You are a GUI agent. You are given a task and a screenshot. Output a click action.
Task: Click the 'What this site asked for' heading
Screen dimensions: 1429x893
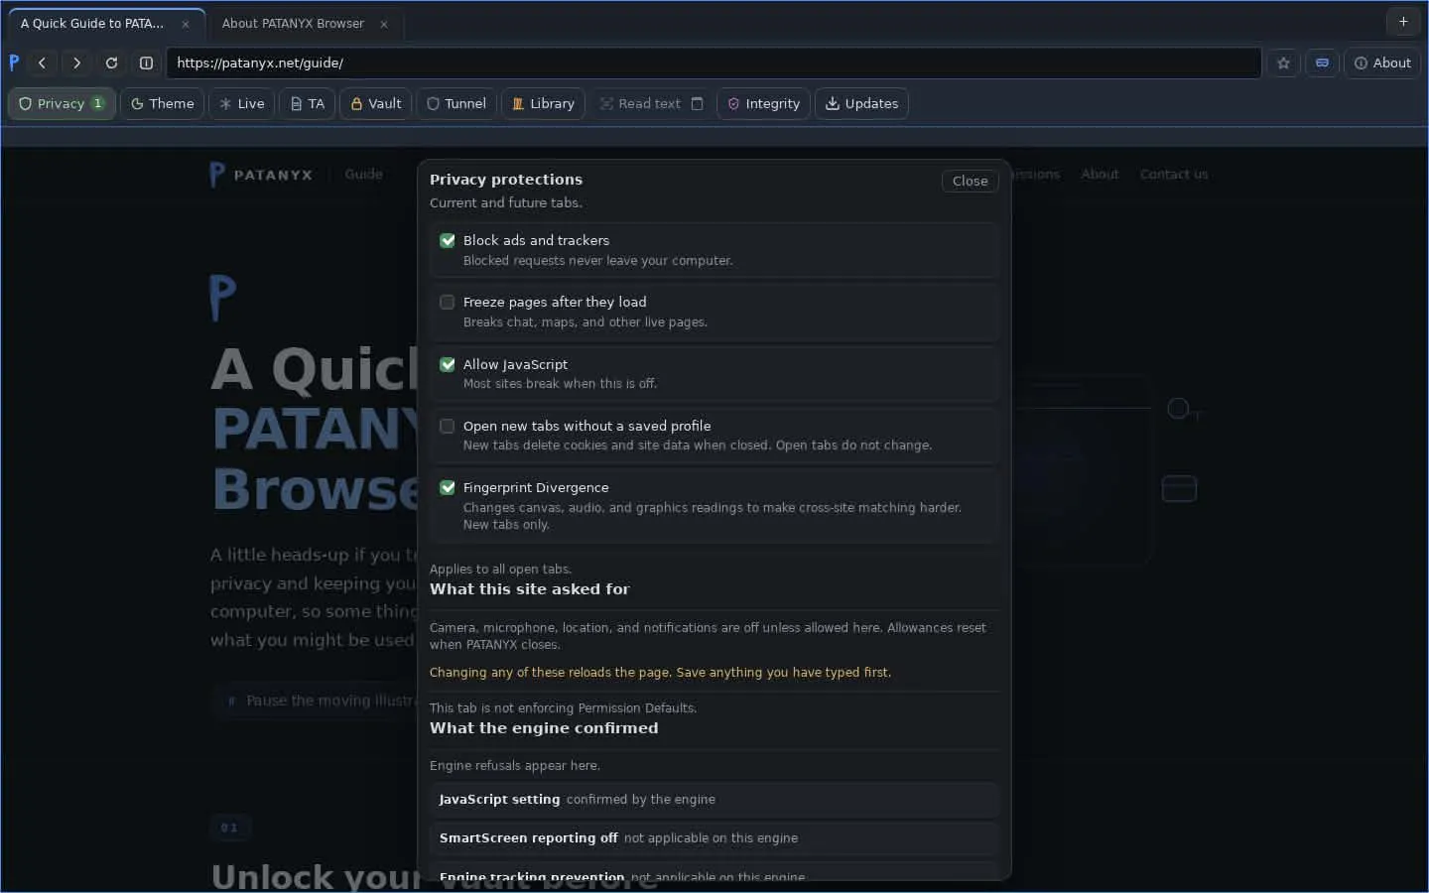pyautogui.click(x=529, y=589)
